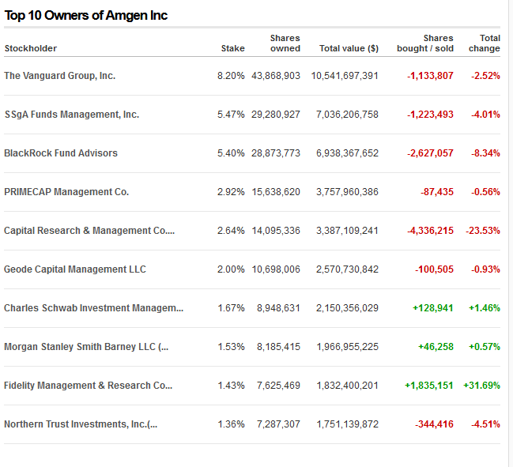Viewport: 513px width, 467px height.
Task: Select shares owned value 43,868,903
Action: pyautogui.click(x=276, y=76)
